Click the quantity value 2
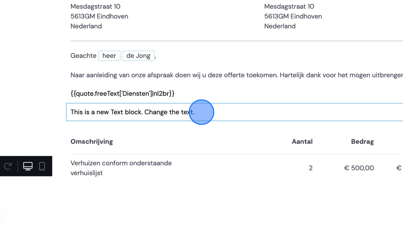Image resolution: width=403 pixels, height=225 pixels. pos(311,168)
